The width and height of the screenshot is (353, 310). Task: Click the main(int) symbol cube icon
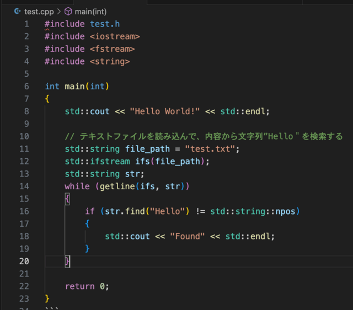point(68,11)
